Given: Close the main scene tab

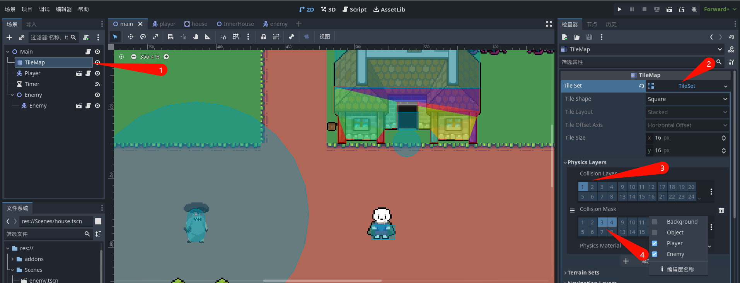Looking at the screenshot, I should 140,24.
